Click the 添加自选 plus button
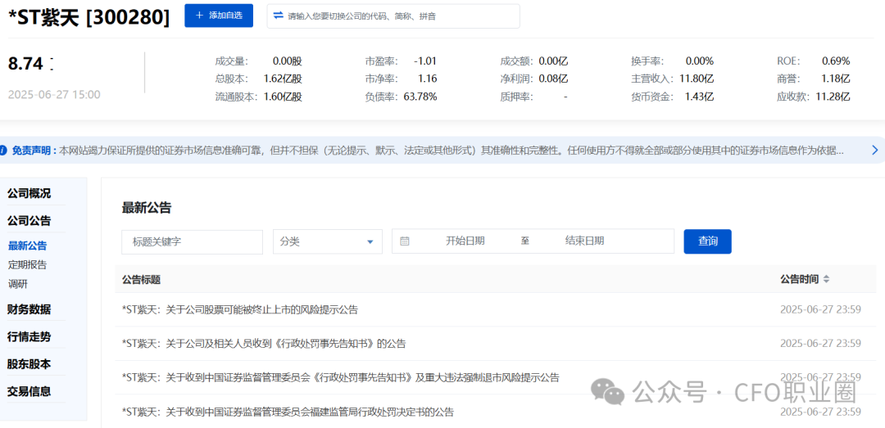This screenshot has width=885, height=428. [218, 16]
